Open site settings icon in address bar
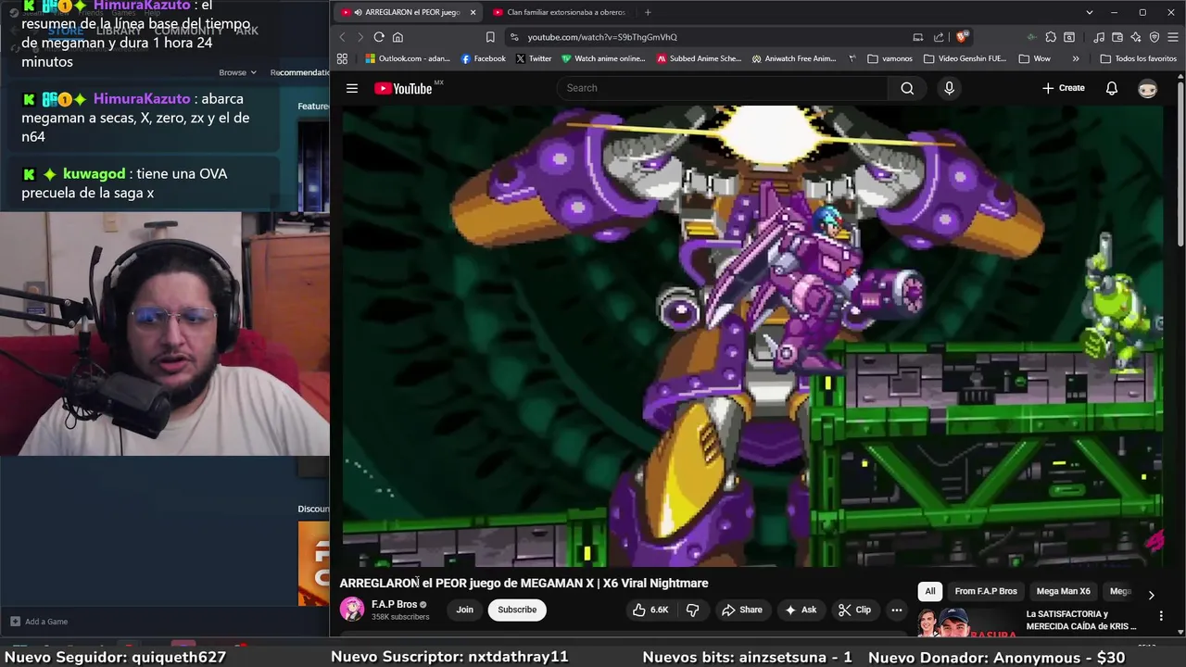The width and height of the screenshot is (1186, 667). pos(513,37)
